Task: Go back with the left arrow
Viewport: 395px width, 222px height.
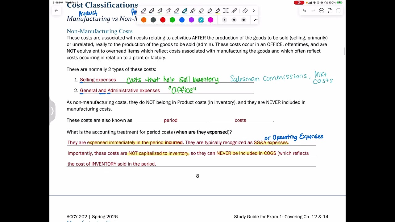Action: coord(56,11)
